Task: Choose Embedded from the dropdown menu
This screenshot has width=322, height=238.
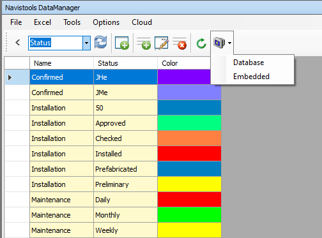Action: (252, 77)
